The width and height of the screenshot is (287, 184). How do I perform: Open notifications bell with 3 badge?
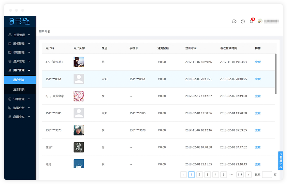[x=251, y=22]
